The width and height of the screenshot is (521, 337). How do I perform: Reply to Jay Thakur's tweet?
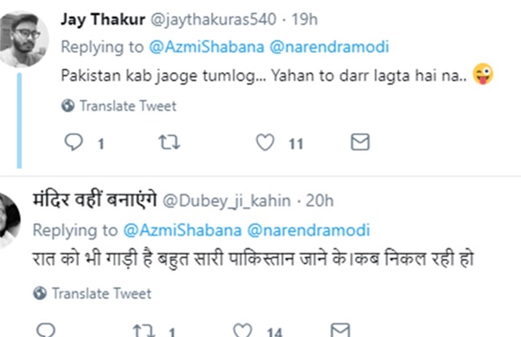[x=72, y=143]
